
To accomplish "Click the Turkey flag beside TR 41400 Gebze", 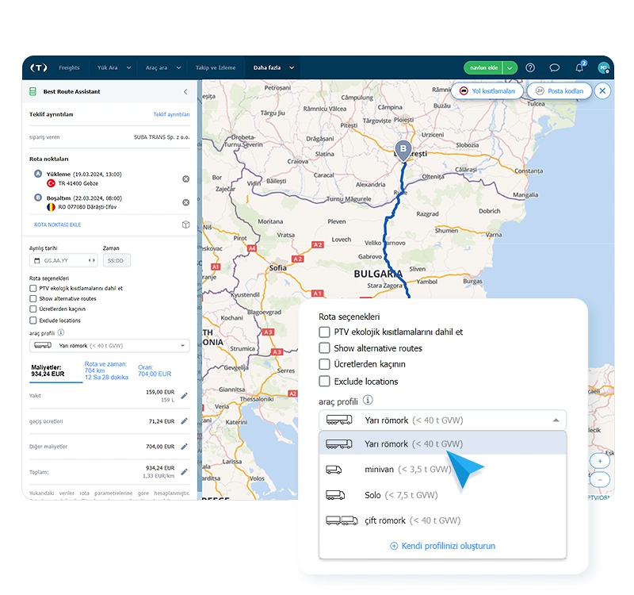I will click(x=51, y=183).
